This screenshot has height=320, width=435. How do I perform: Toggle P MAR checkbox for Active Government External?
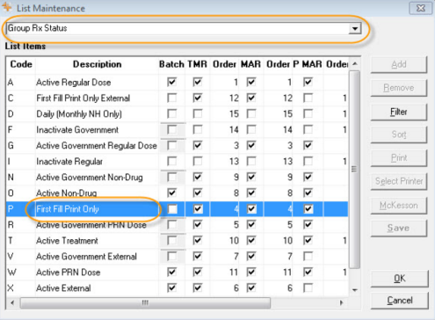click(x=308, y=257)
